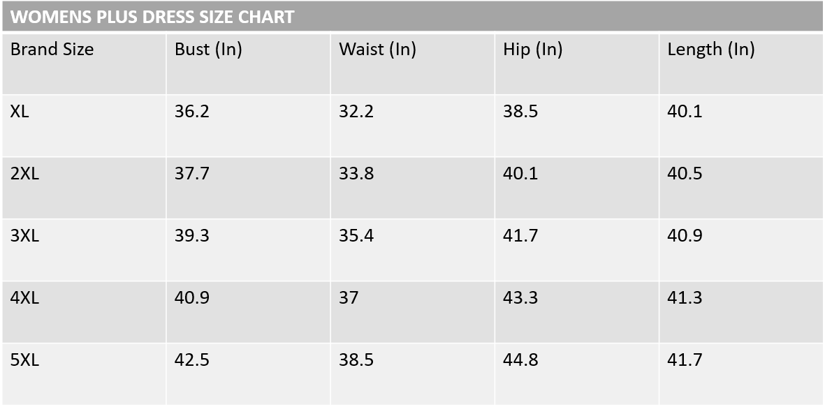Select the 5XL brand size cell
The image size is (825, 407).
(x=25, y=360)
